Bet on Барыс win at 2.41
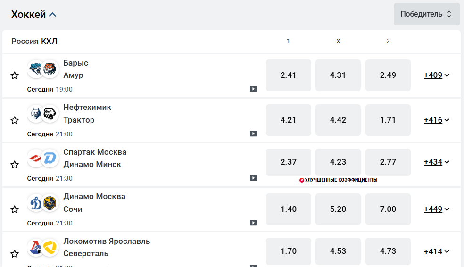 (x=289, y=75)
